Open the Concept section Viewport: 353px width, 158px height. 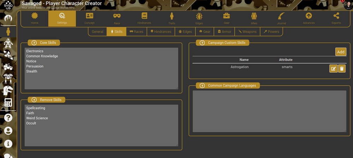[x=89, y=19]
